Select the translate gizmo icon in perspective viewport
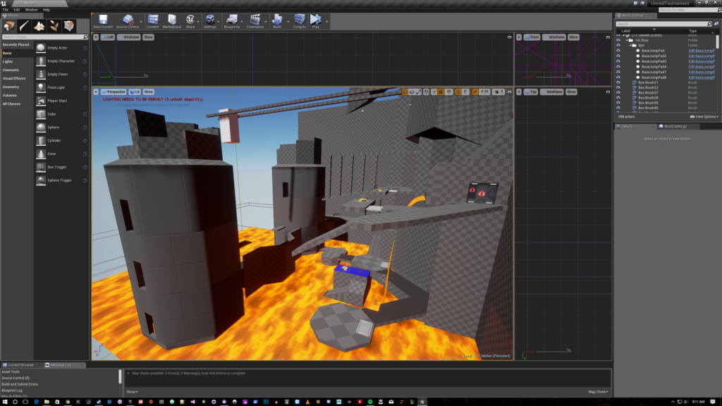Screen dimensions: 722x406 pos(405,92)
